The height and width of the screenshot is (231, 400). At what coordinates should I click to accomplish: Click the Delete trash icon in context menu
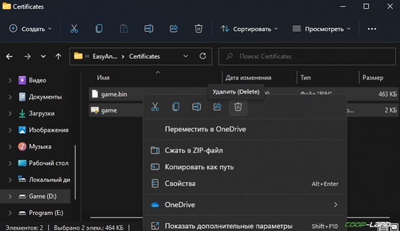[238, 107]
